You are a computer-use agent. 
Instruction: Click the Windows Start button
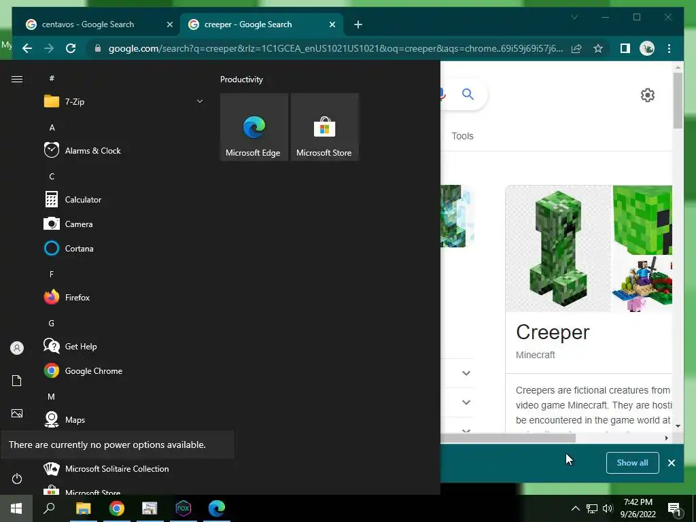pos(16,508)
